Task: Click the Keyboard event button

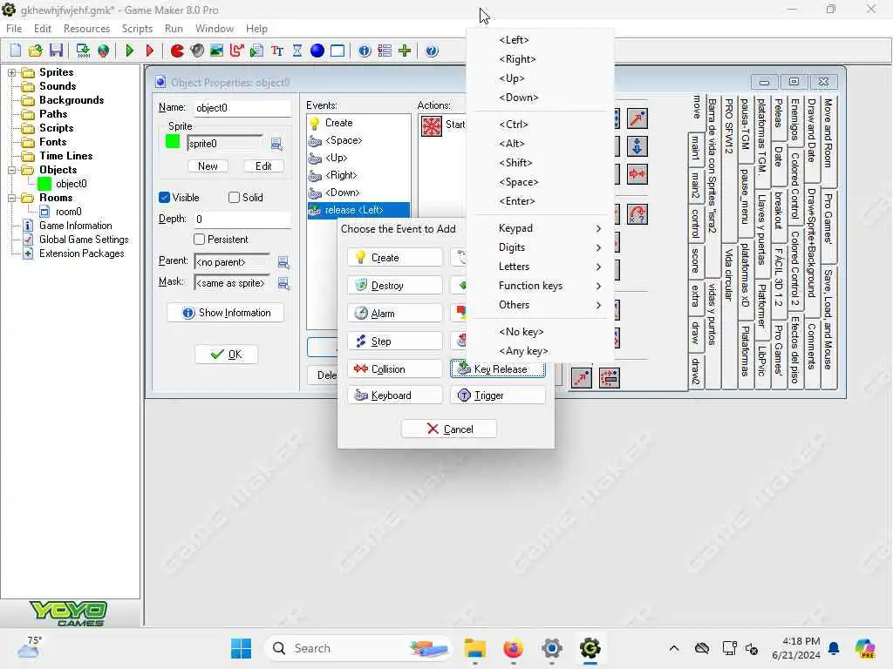Action: click(395, 395)
